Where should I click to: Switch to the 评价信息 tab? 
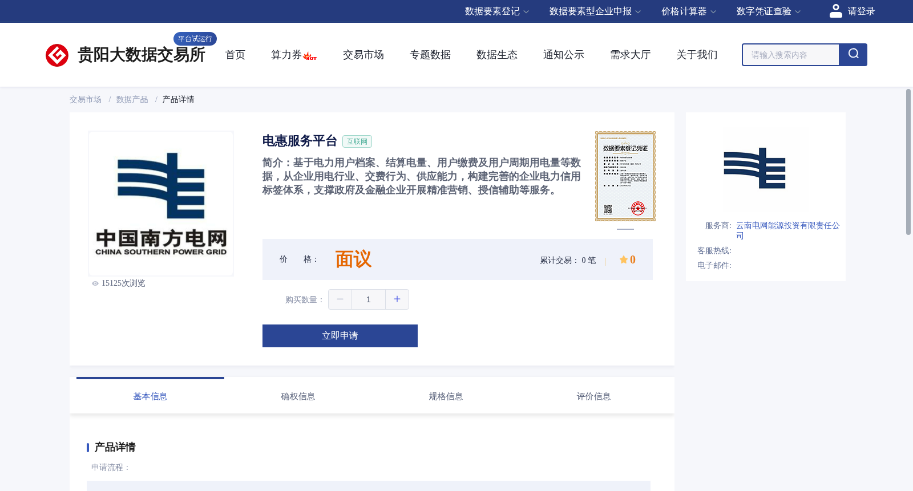pos(593,396)
